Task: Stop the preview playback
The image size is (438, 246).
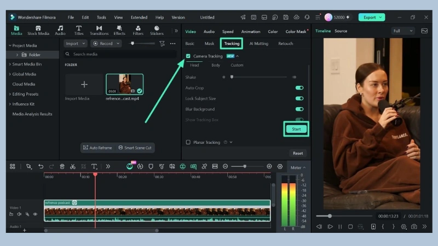Action: point(350,227)
